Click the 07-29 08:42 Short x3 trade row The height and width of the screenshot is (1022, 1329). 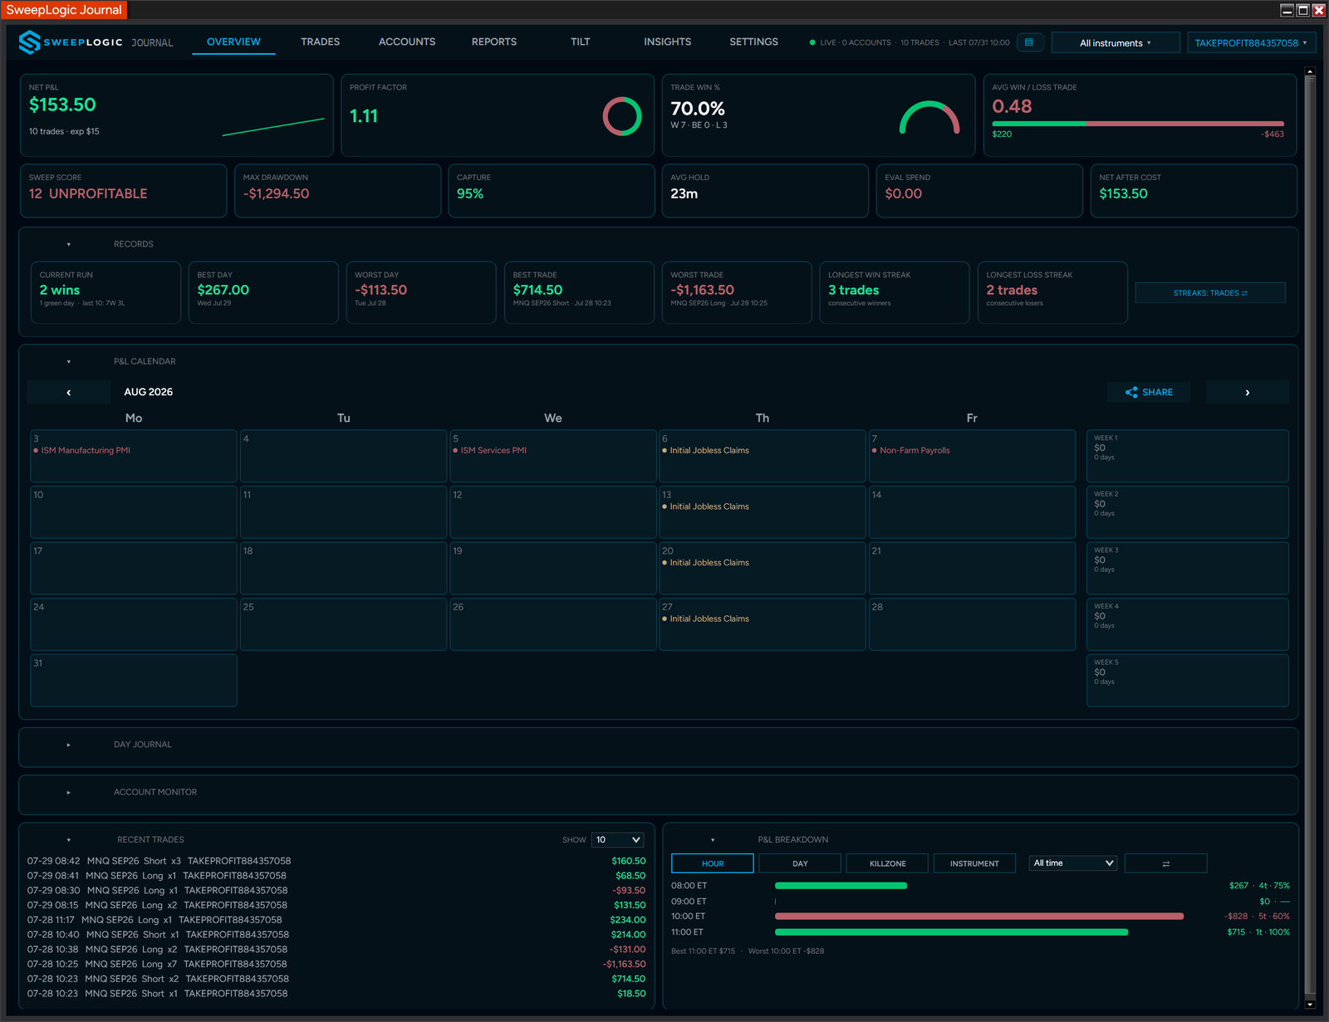pos(336,861)
